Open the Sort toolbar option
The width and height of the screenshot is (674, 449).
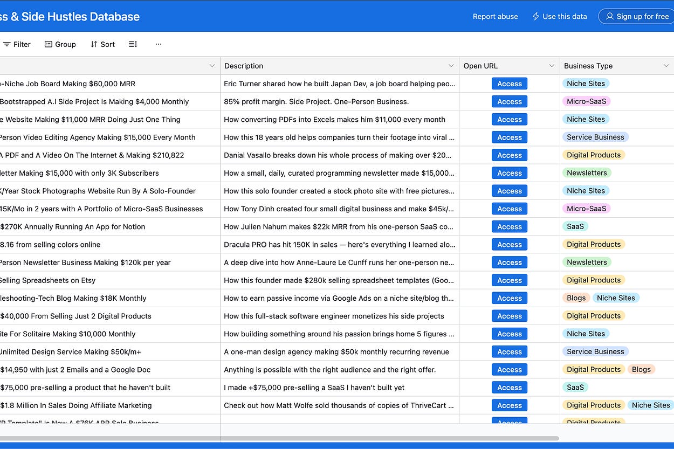click(102, 44)
